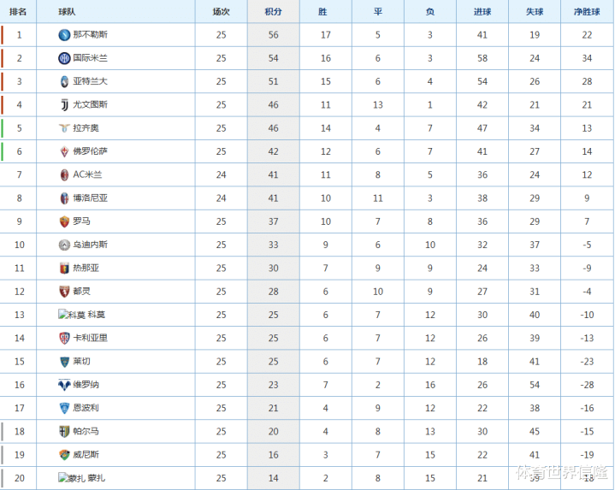615x490 pixels.
Task: Click the 威尼斯 Venezia team name
Action: tap(86, 455)
